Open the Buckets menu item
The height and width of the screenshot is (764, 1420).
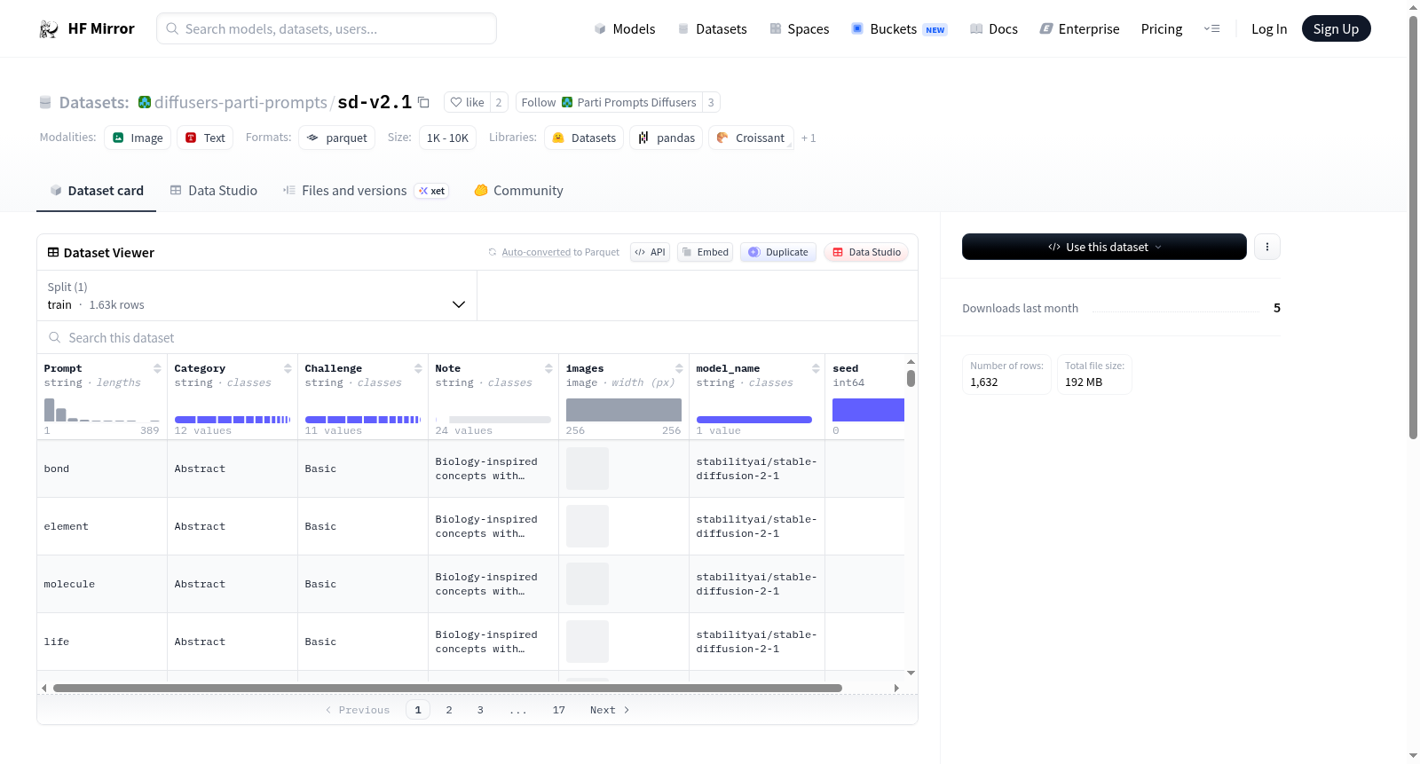899,29
